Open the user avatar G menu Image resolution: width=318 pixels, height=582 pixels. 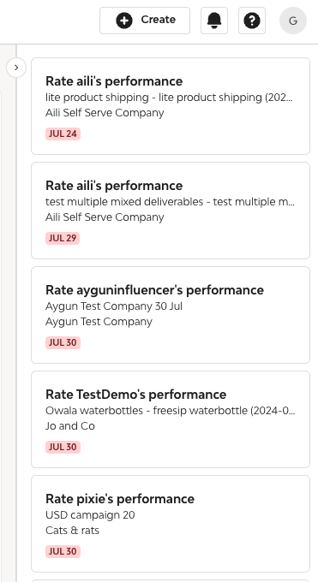[x=293, y=21]
